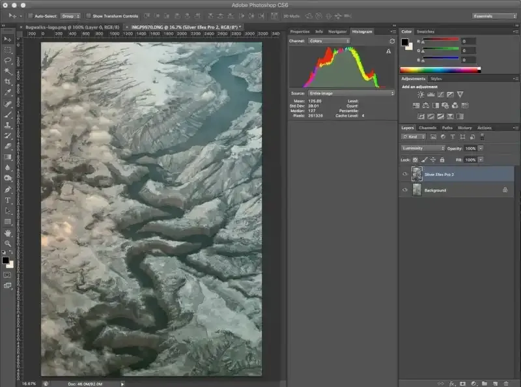This screenshot has width=521, height=387.
Task: Pick the Eyedropper tool
Action: [8, 93]
